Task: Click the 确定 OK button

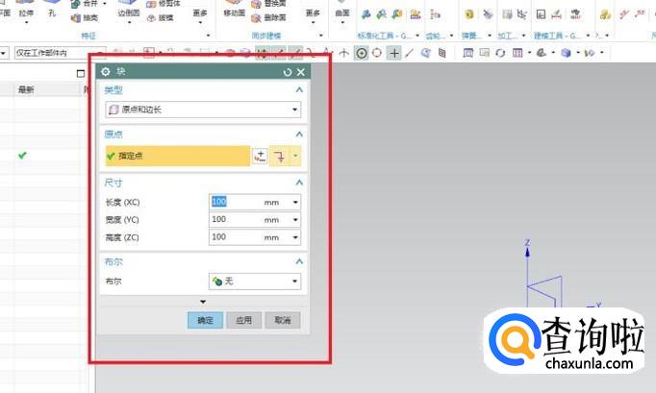Action: pyautogui.click(x=205, y=320)
